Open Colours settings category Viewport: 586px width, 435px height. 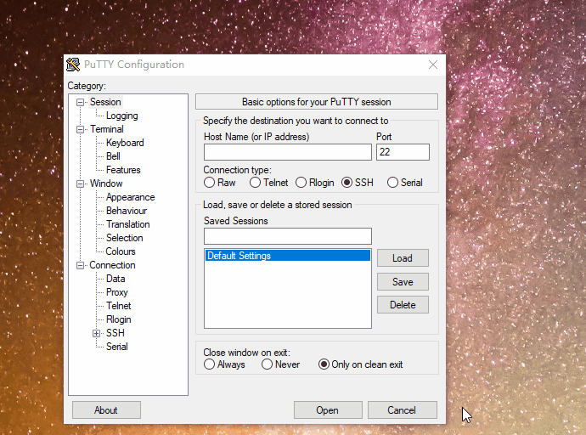[x=121, y=251]
